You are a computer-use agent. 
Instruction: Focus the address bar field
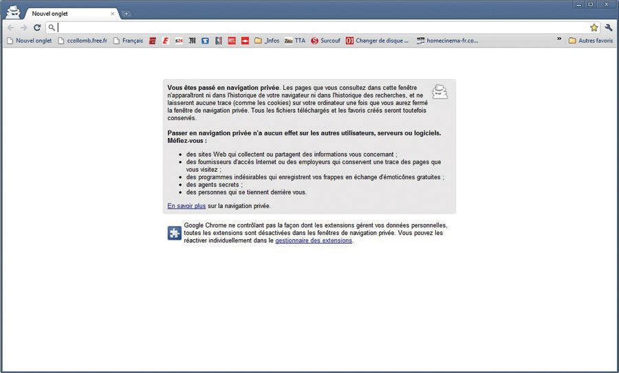coord(323,27)
